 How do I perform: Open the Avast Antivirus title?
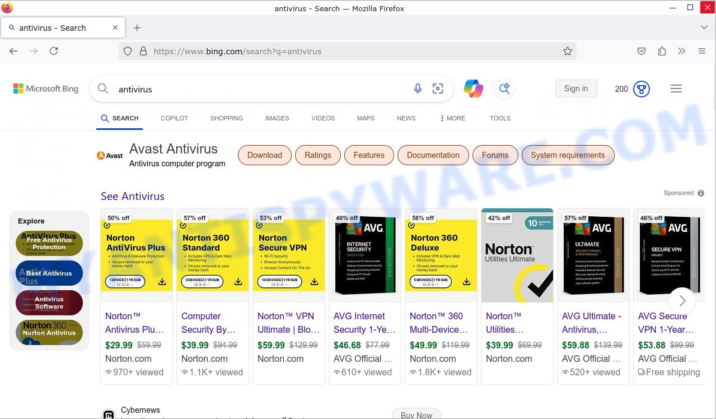pos(174,149)
